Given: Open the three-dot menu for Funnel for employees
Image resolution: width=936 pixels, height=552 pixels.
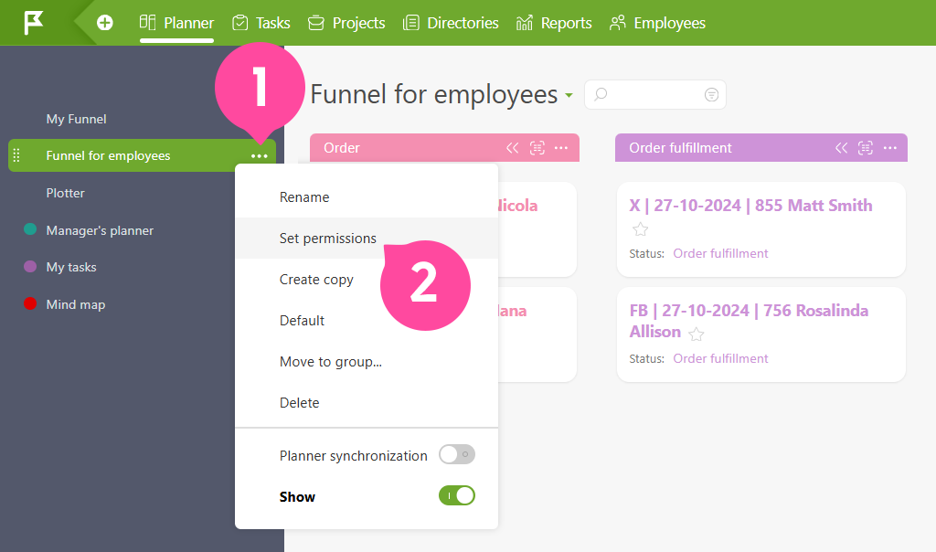Looking at the screenshot, I should coord(259,155).
